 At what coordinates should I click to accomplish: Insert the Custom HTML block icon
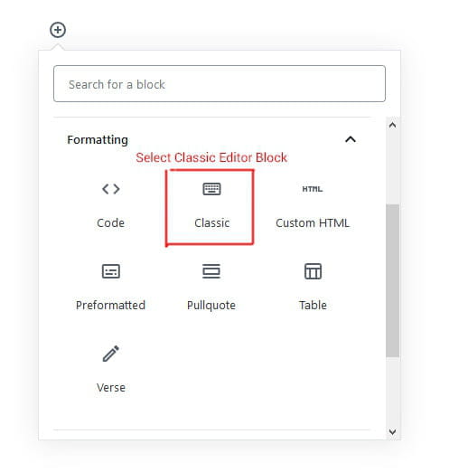coord(313,189)
